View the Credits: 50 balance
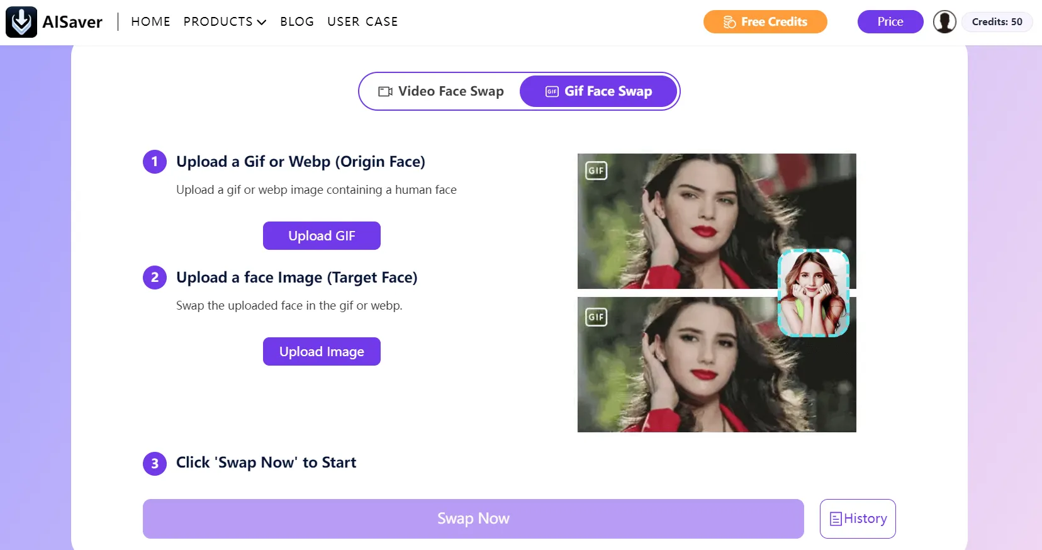This screenshot has height=550, width=1042. tap(997, 22)
